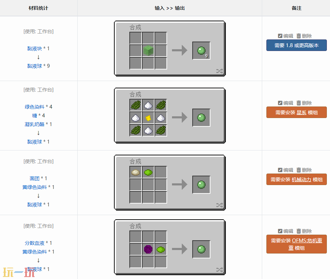
Task: Click the slime ball output of the 机械动力 recipe
Action: tap(201, 185)
